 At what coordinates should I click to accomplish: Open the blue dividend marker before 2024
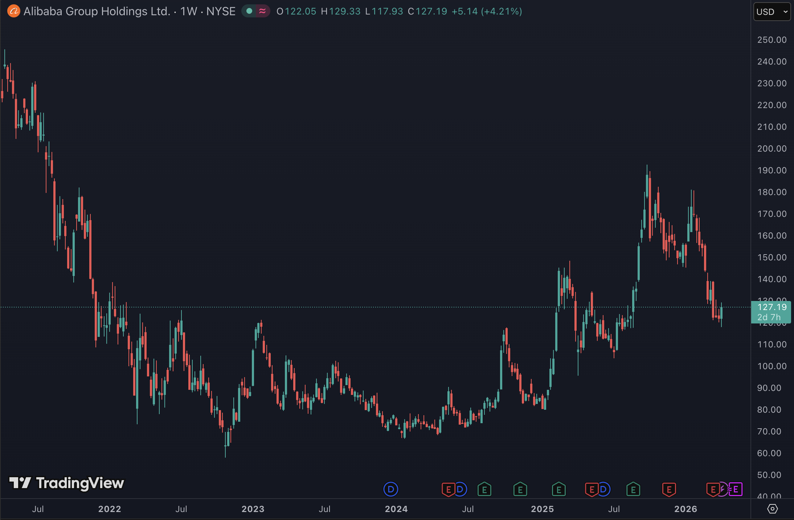pyautogui.click(x=391, y=490)
